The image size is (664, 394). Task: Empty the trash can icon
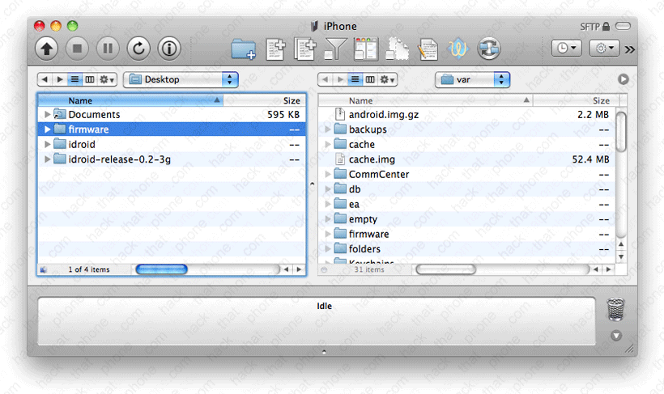pos(616,310)
